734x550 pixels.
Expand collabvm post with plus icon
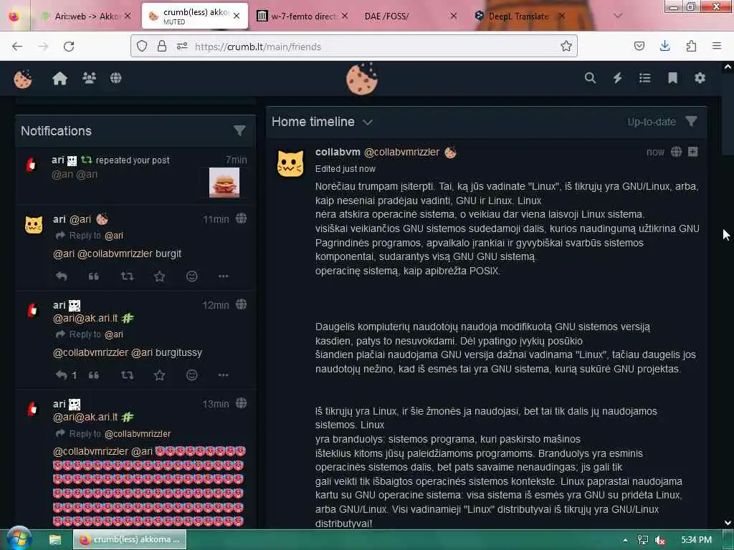[x=693, y=152]
